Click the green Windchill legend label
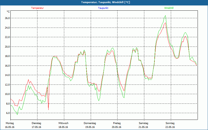The image size is (208, 130). [169, 8]
